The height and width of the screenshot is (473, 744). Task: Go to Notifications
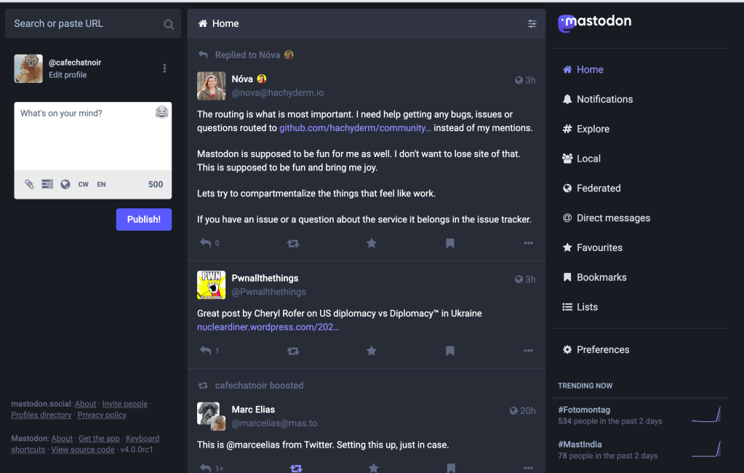pos(604,99)
